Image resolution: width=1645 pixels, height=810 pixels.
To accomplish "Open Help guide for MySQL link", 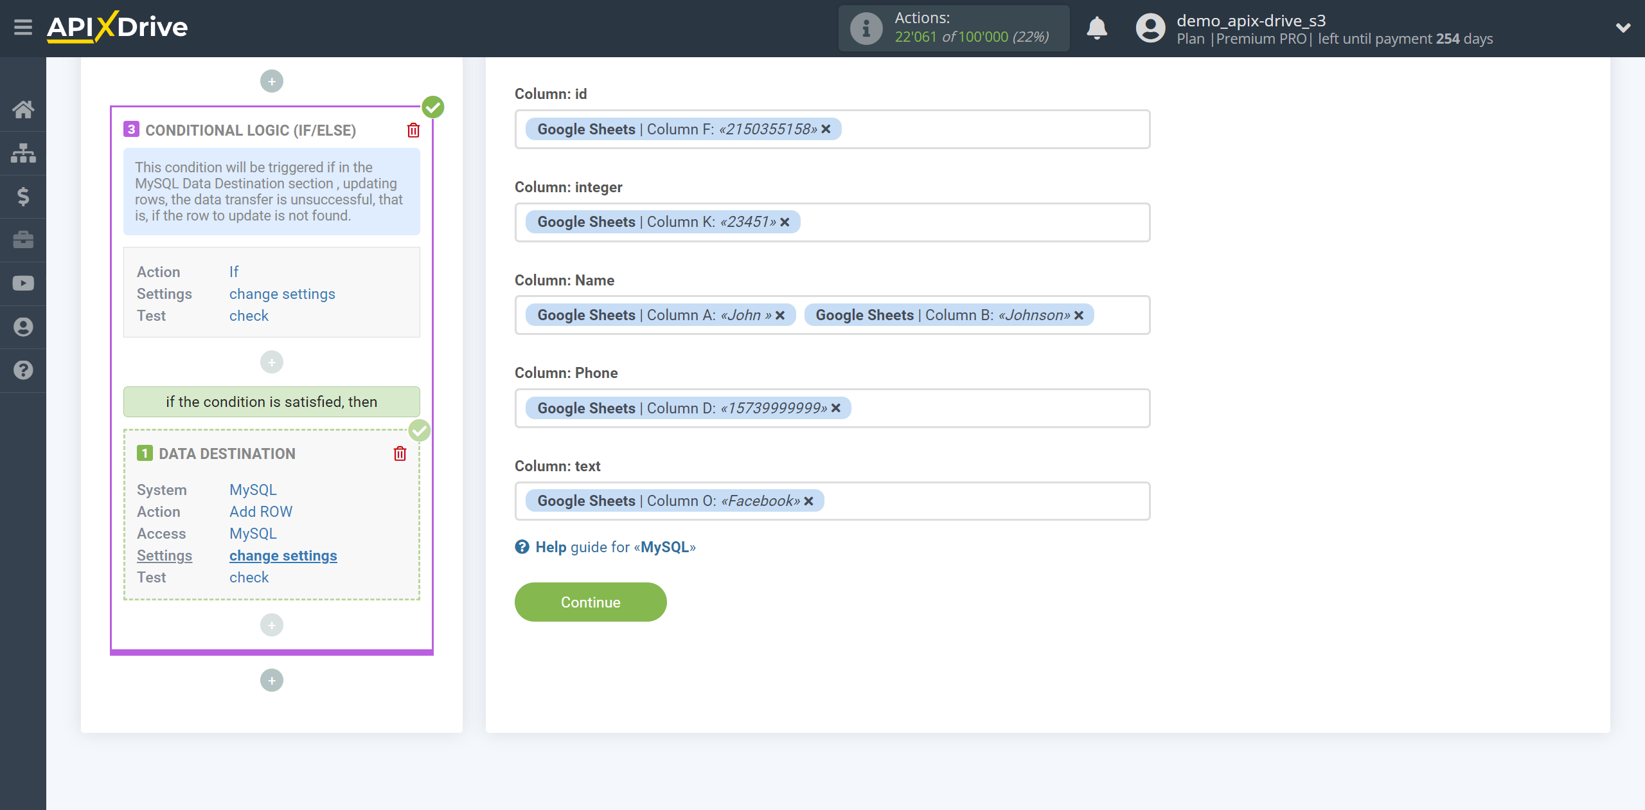I will (x=616, y=547).
